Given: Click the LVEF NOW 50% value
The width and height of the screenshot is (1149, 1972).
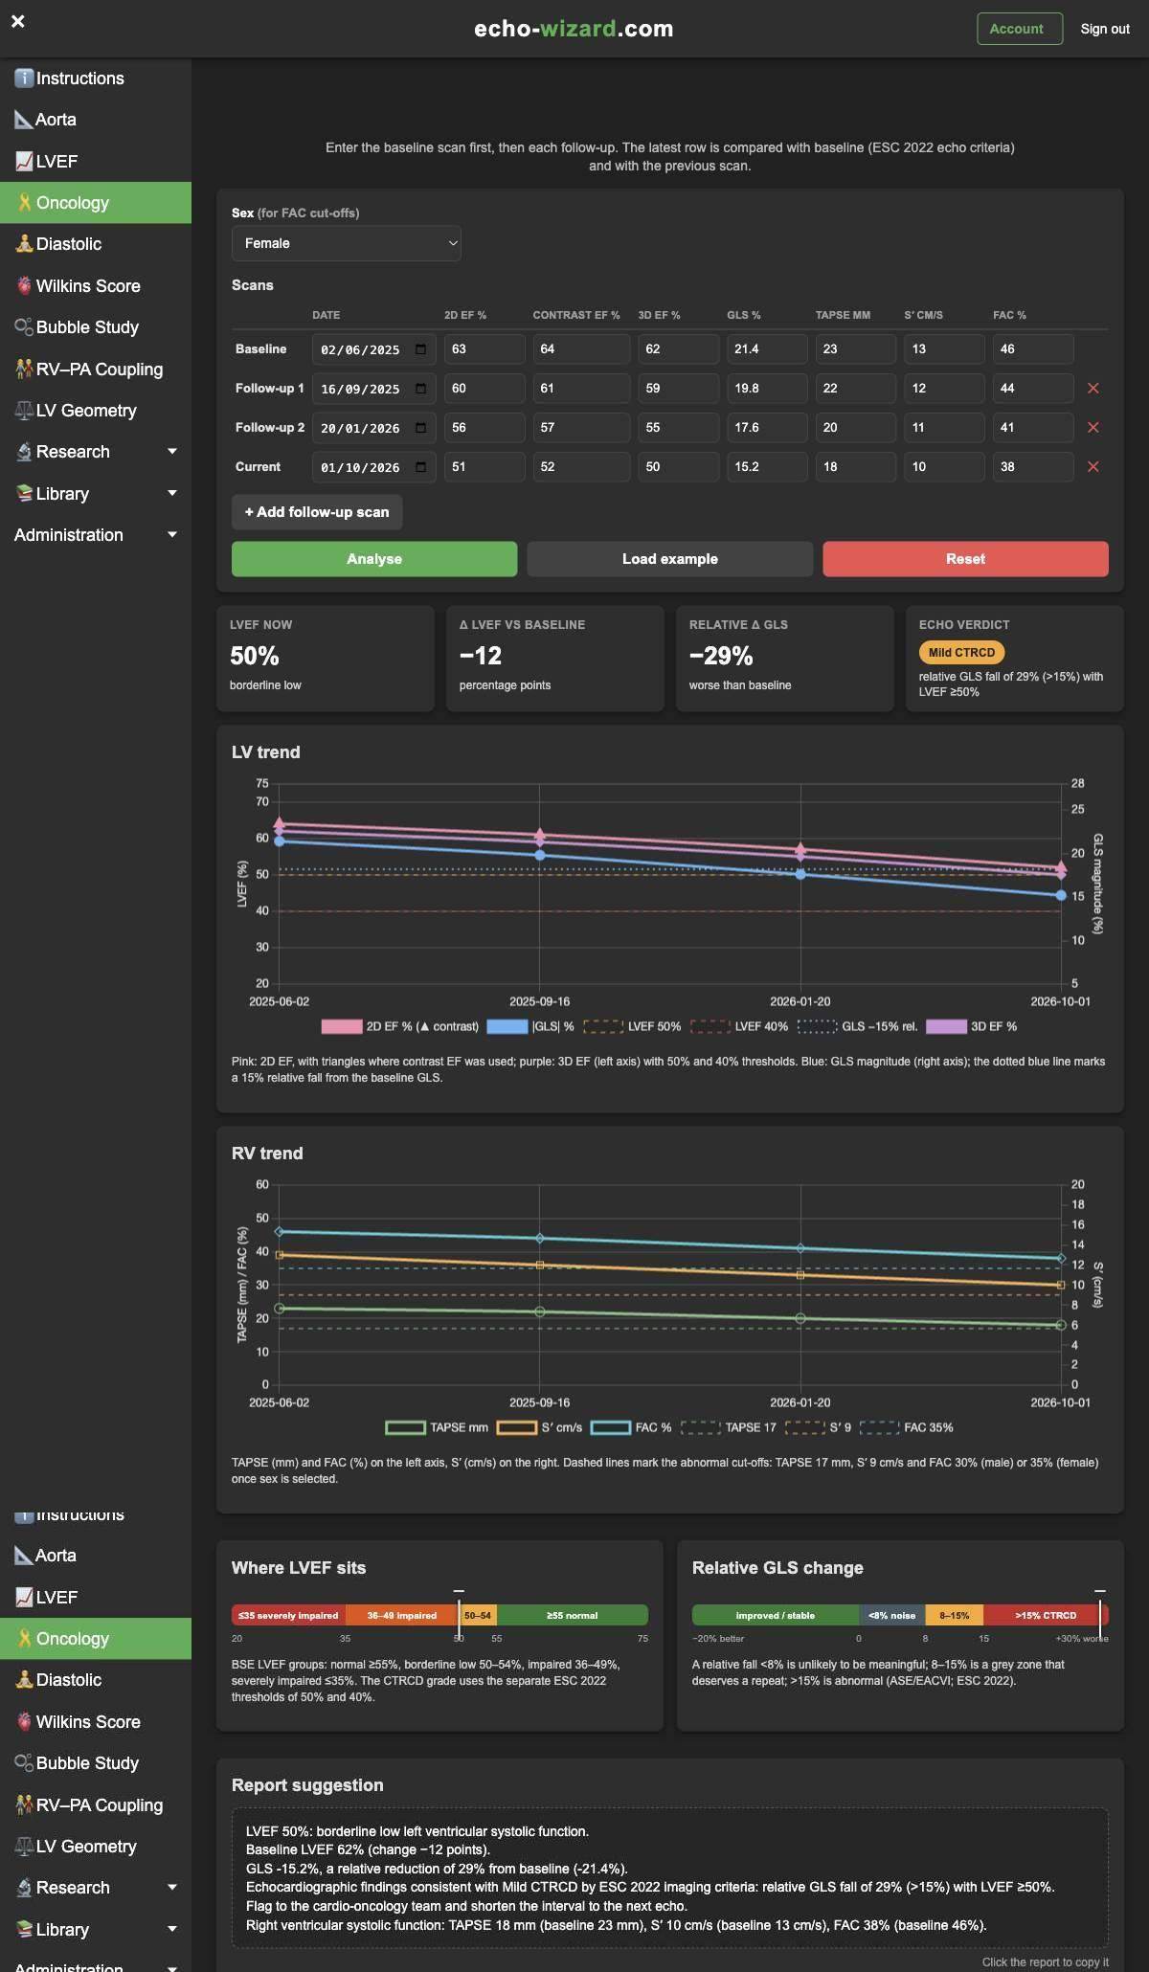Looking at the screenshot, I should [255, 657].
